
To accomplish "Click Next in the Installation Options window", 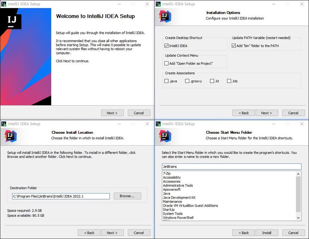I will pyautogui.click(x=267, y=113).
